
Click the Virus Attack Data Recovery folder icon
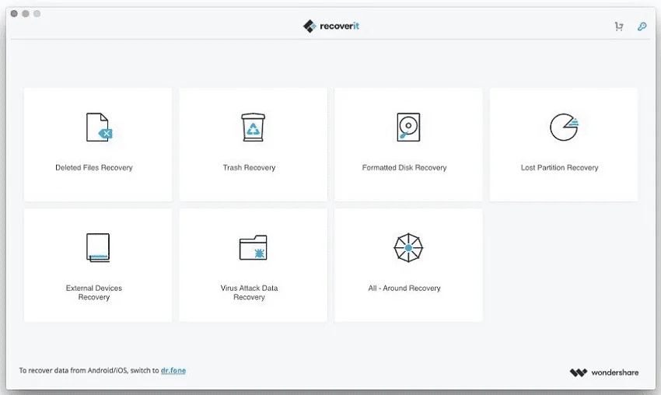(x=253, y=247)
